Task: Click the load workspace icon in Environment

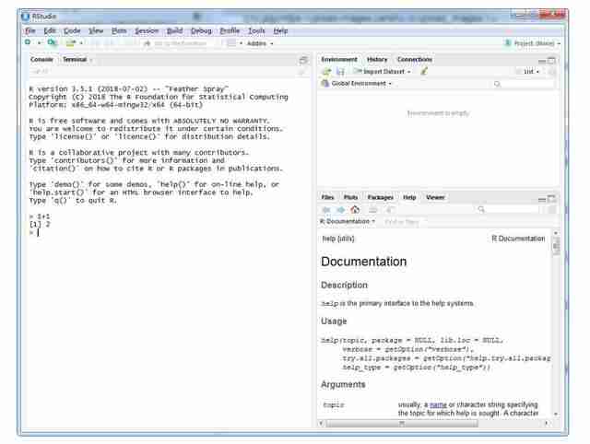Action: pyautogui.click(x=326, y=71)
